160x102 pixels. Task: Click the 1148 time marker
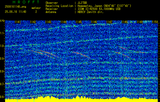(125, 22)
